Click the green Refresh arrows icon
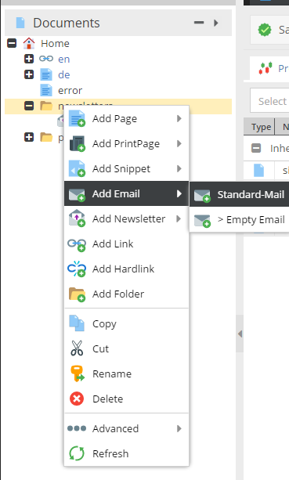 [77, 453]
